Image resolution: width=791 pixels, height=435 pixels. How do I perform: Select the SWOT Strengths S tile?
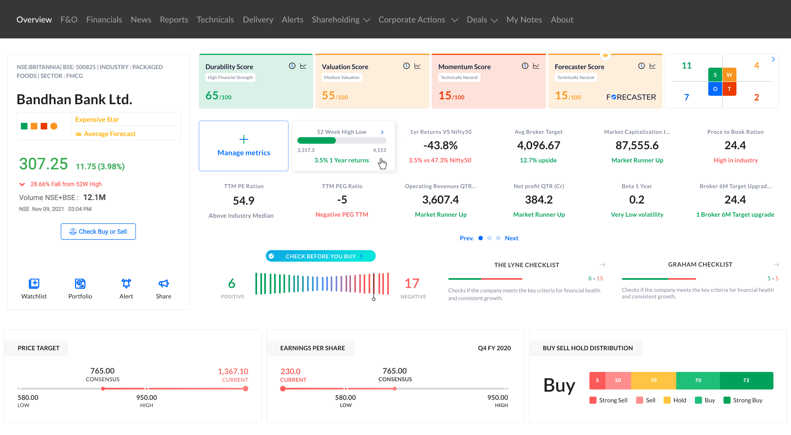point(715,75)
